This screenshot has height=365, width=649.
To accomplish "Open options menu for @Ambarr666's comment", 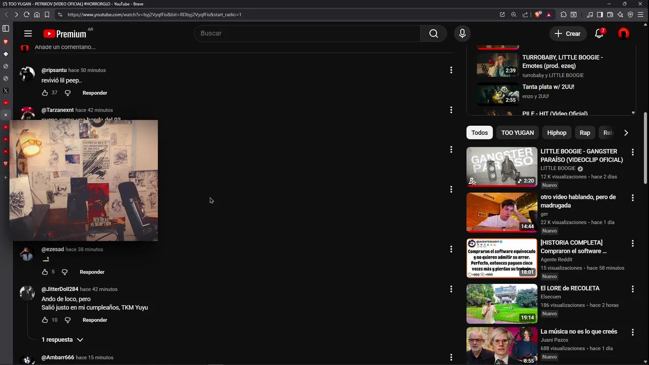I will pyautogui.click(x=451, y=357).
